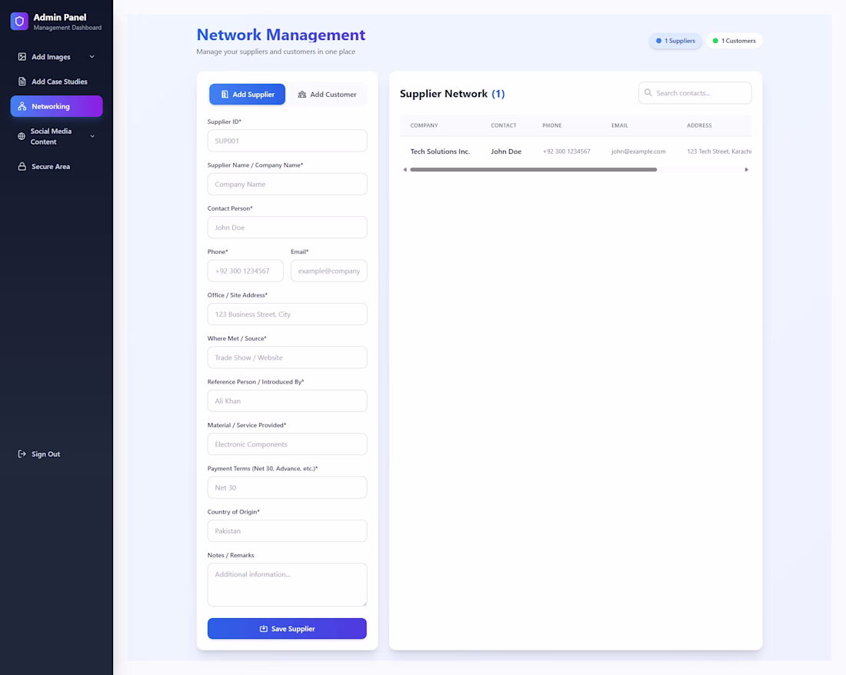Click the john@example.com email cell

638,151
